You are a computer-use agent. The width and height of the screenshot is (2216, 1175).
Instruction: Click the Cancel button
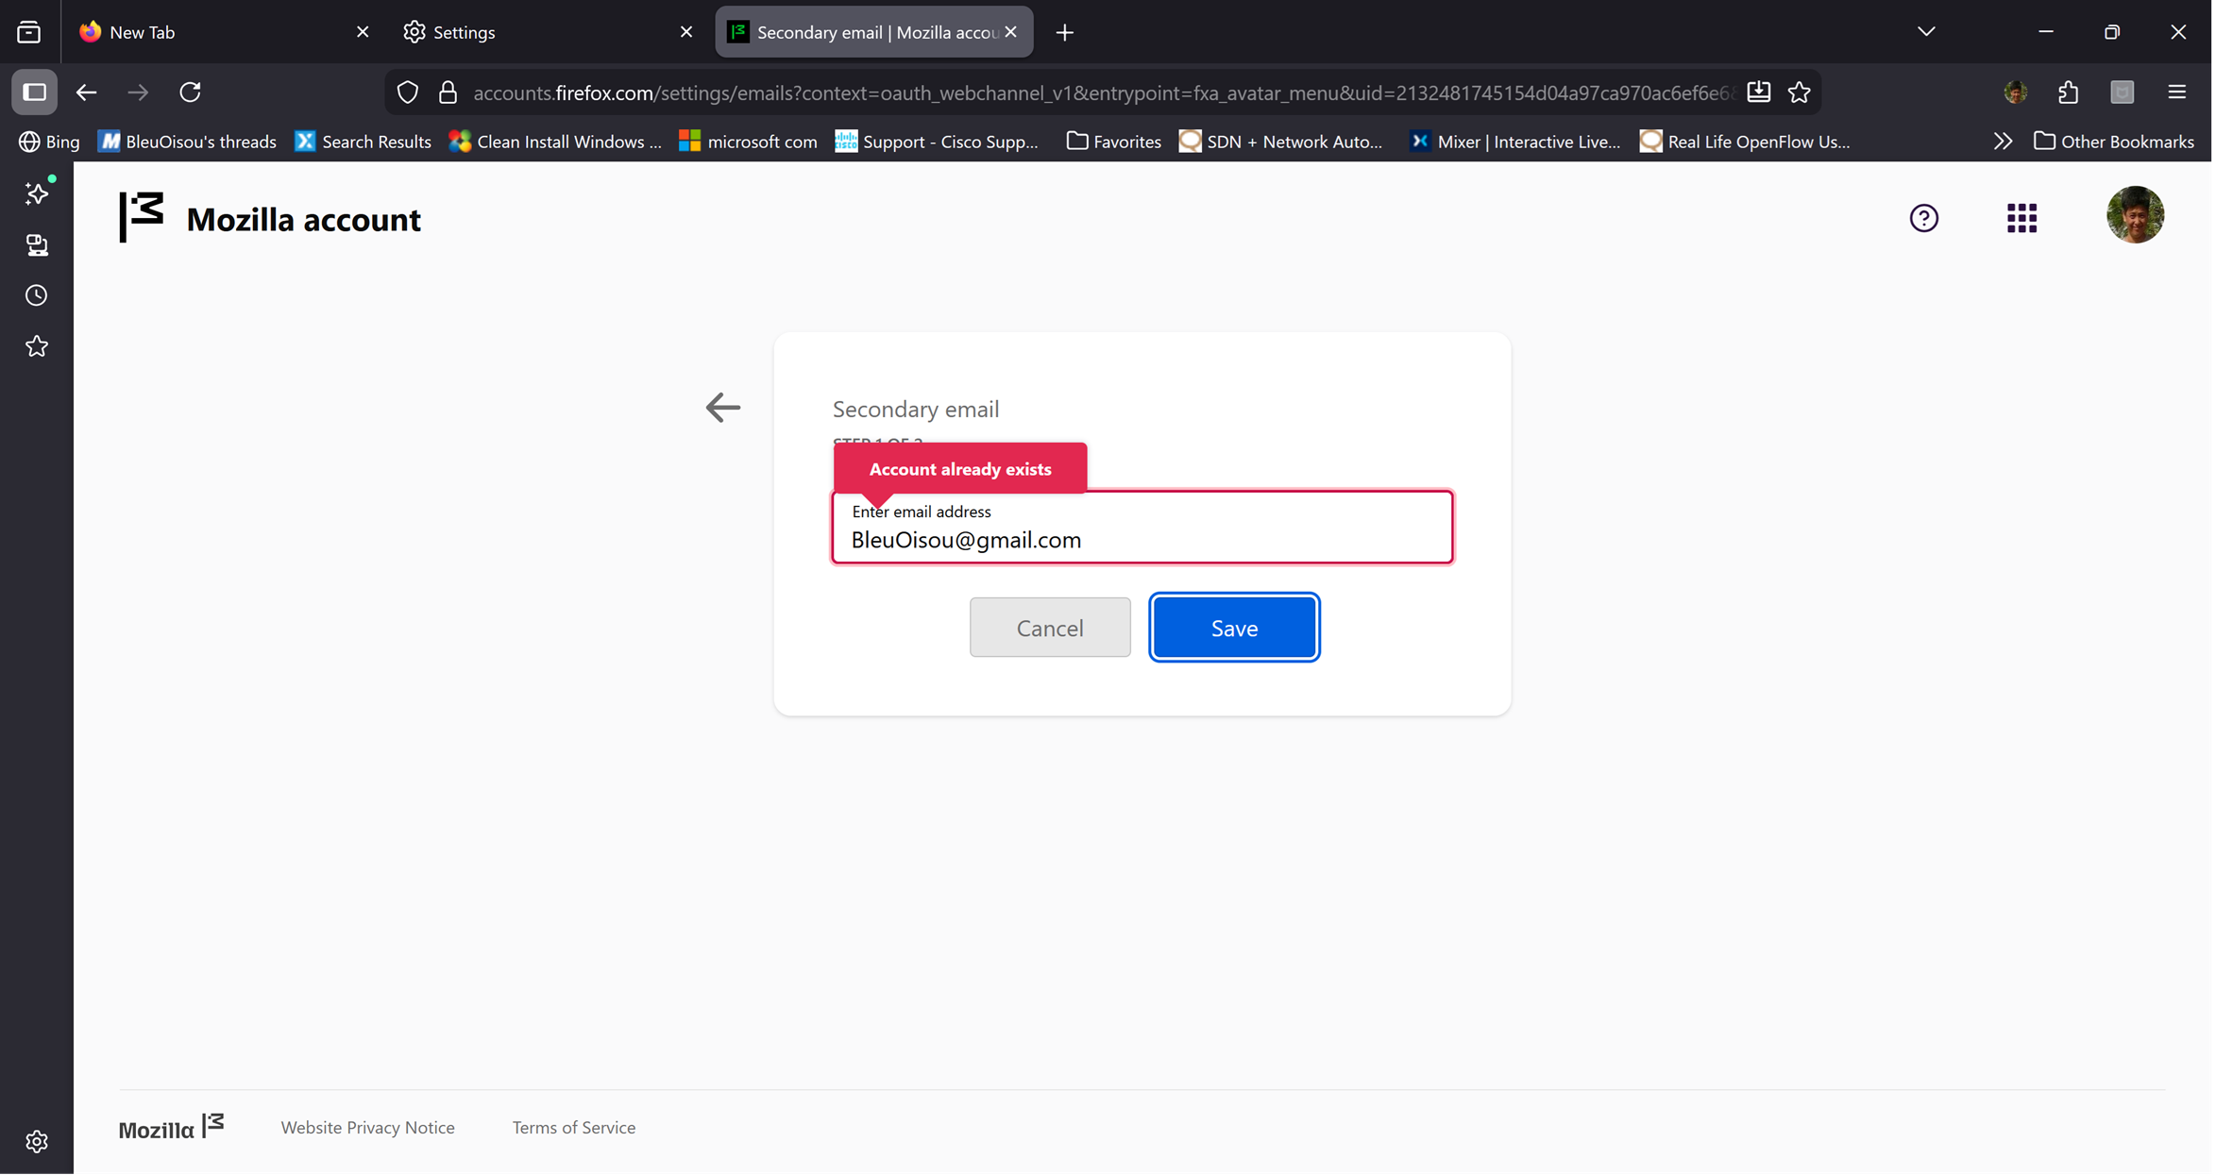click(x=1049, y=628)
